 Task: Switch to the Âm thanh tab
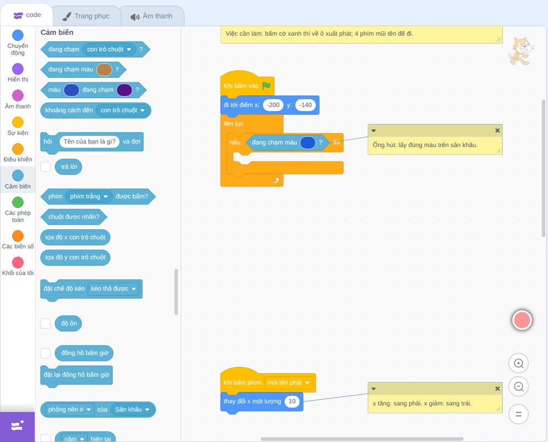tap(152, 16)
